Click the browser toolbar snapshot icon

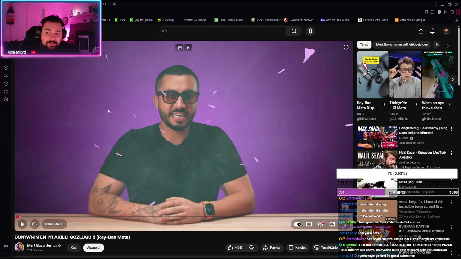(433, 12)
